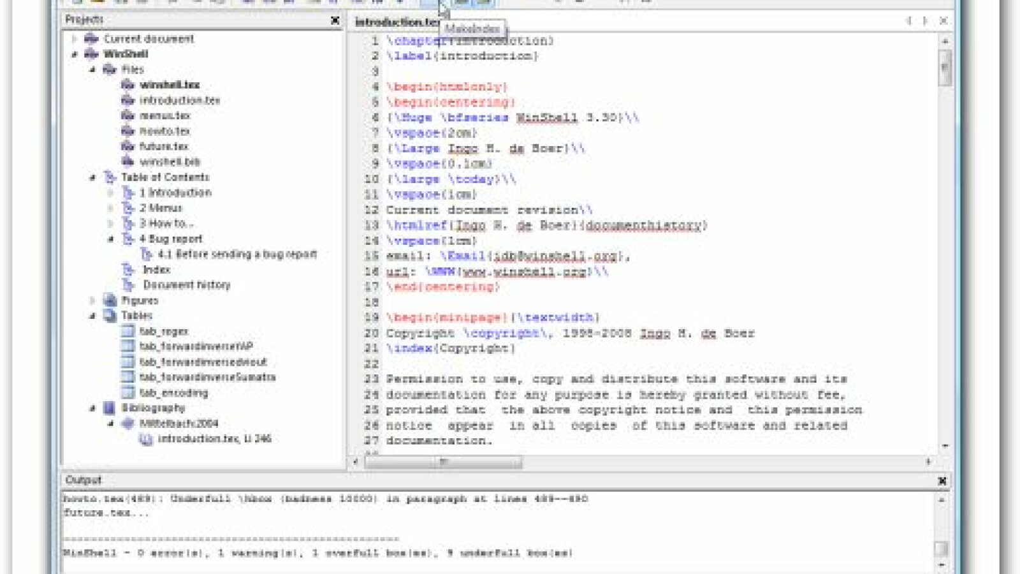Click the '\index{Copyright}' line
This screenshot has width=1020, height=574.
tap(451, 348)
